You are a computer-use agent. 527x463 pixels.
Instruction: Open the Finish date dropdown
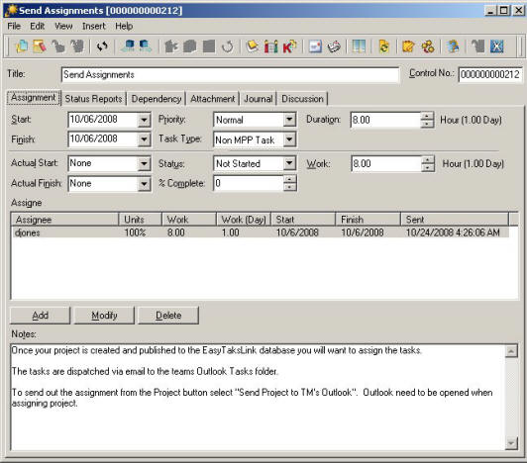(x=144, y=139)
